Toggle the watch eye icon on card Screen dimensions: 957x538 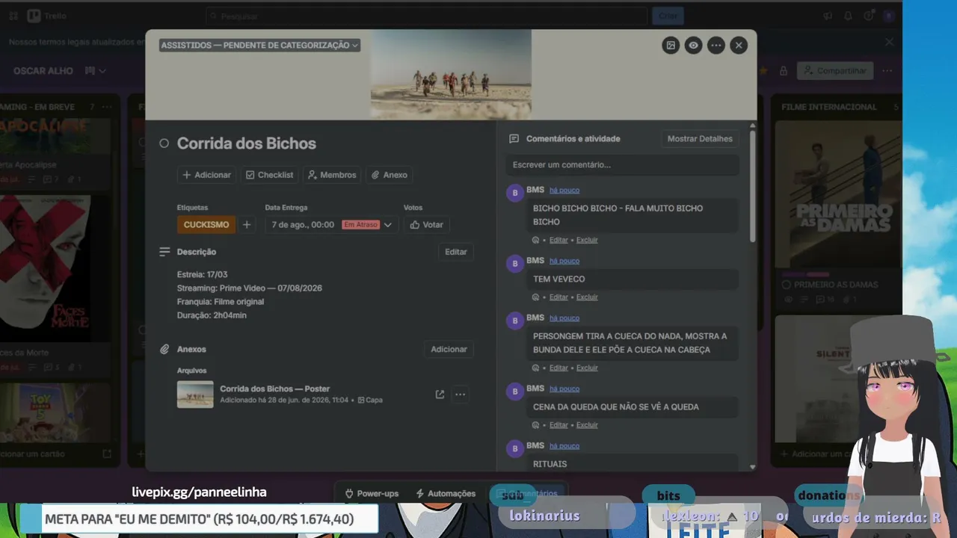693,46
